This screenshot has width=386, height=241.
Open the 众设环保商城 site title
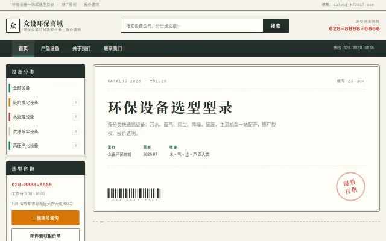(43, 23)
